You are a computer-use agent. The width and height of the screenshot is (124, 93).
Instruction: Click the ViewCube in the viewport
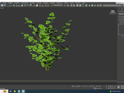[113, 12]
